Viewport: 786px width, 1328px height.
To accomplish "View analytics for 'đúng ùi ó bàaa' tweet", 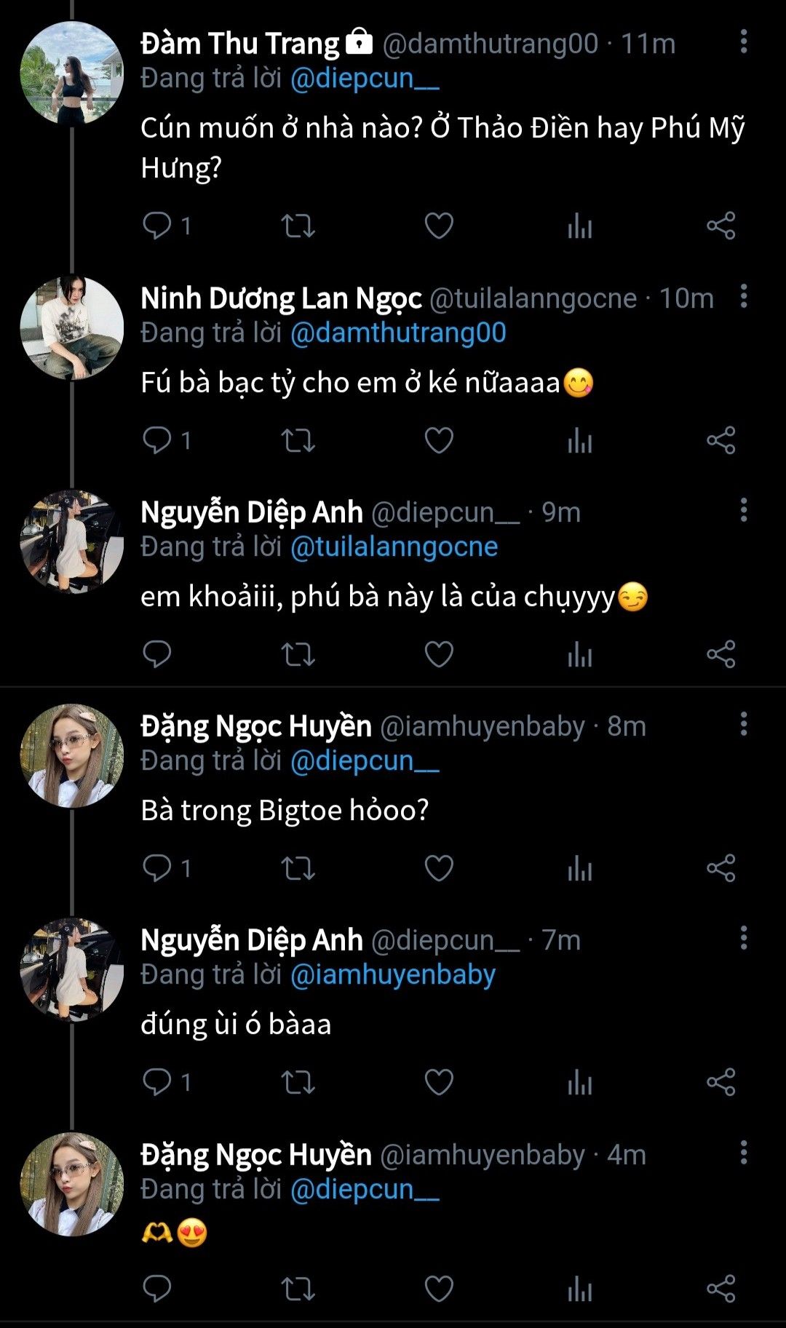I will pos(579,1082).
